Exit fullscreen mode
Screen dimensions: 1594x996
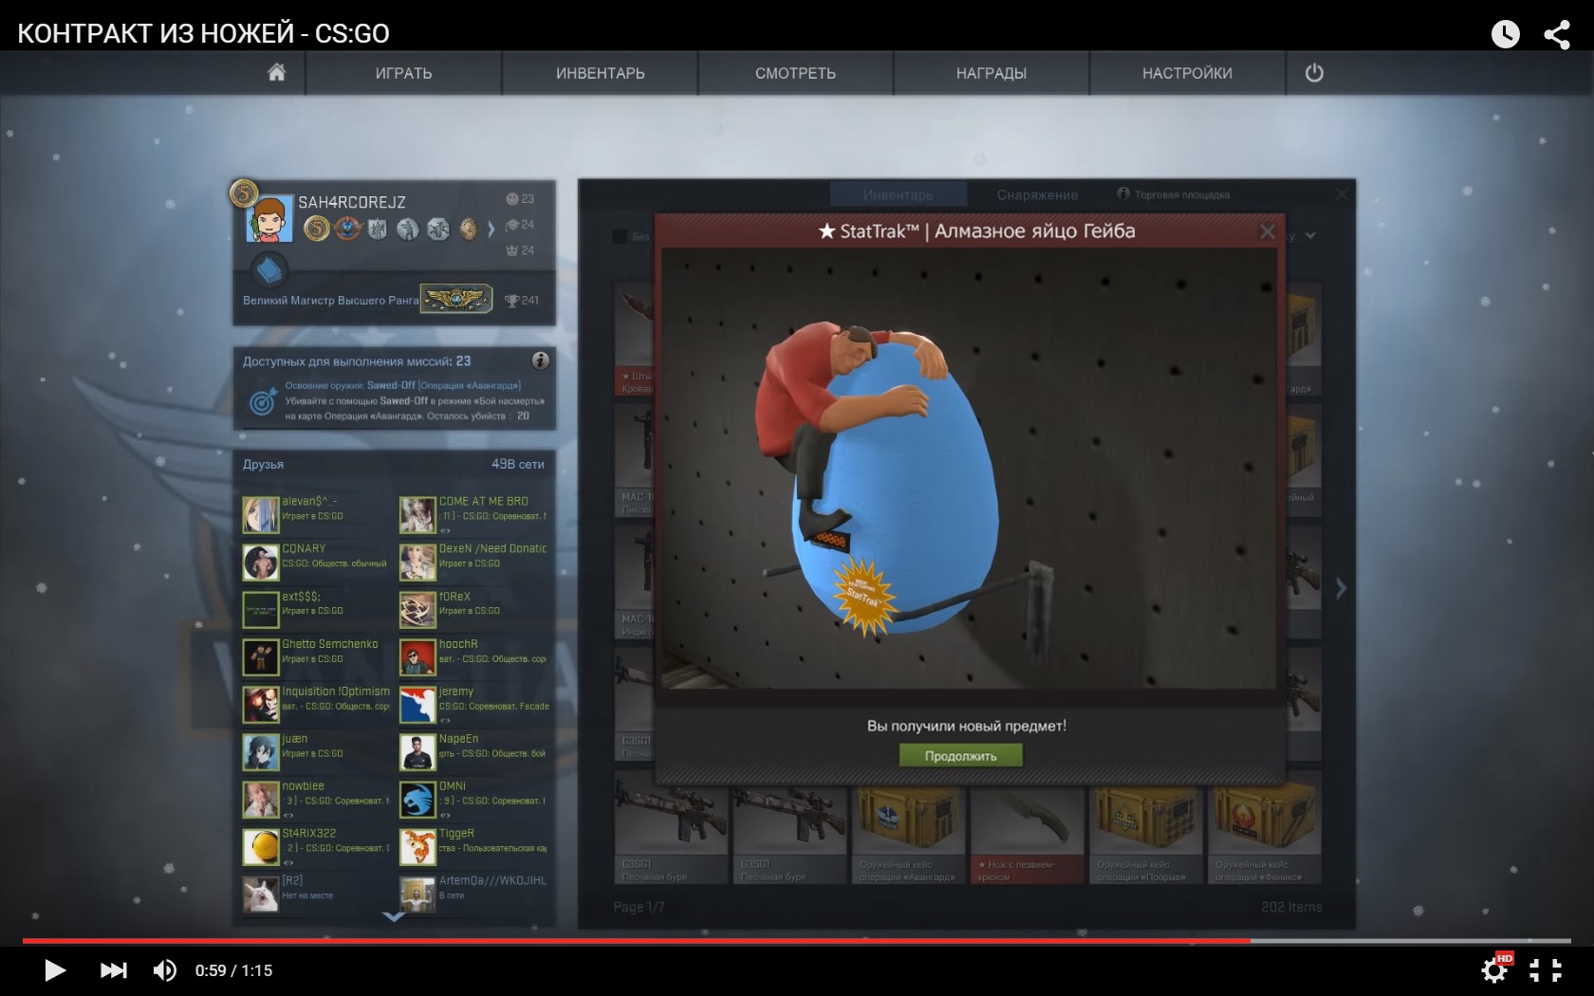pyautogui.click(x=1546, y=969)
